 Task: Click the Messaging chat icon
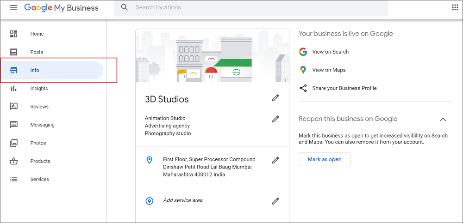point(13,125)
